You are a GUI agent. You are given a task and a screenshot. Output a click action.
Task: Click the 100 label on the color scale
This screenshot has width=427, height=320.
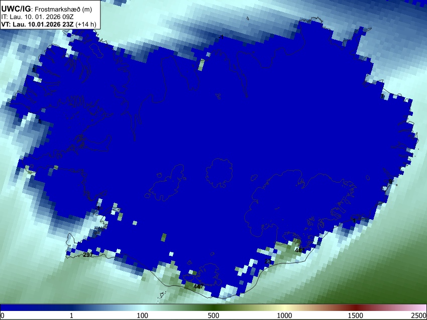click(x=143, y=315)
